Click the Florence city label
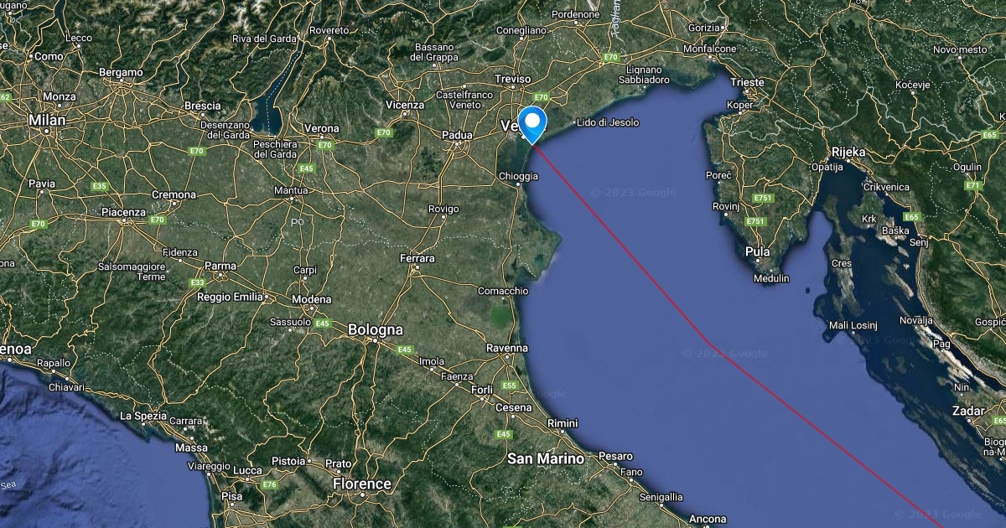1006x528 pixels. coord(362,484)
